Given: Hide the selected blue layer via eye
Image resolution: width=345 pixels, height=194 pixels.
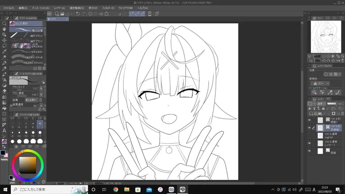Looking at the screenshot, I should [309, 128].
